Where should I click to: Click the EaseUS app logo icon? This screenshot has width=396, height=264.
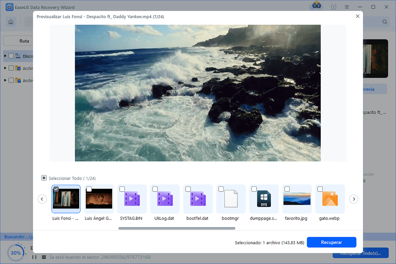(x=10, y=7)
